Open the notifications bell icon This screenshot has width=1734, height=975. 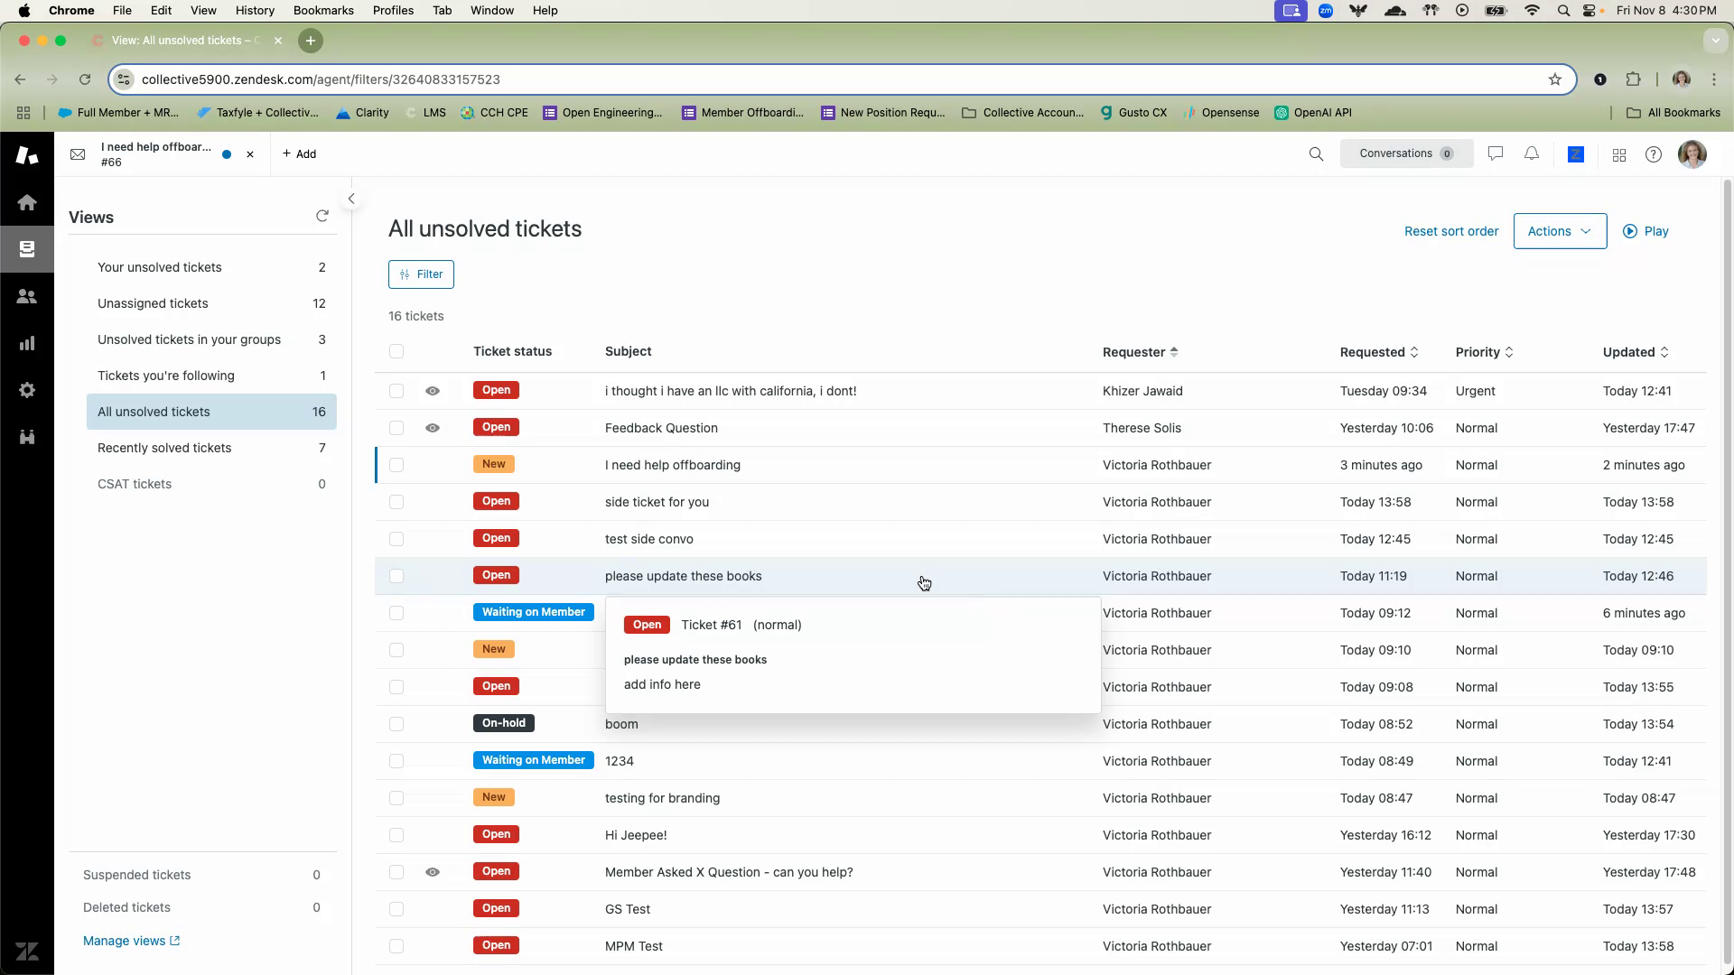tap(1532, 154)
